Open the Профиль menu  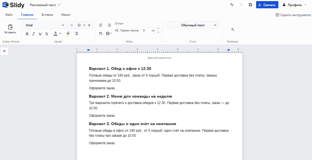coord(295,5)
